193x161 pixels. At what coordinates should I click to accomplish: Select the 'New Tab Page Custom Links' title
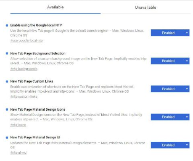tap(32, 81)
